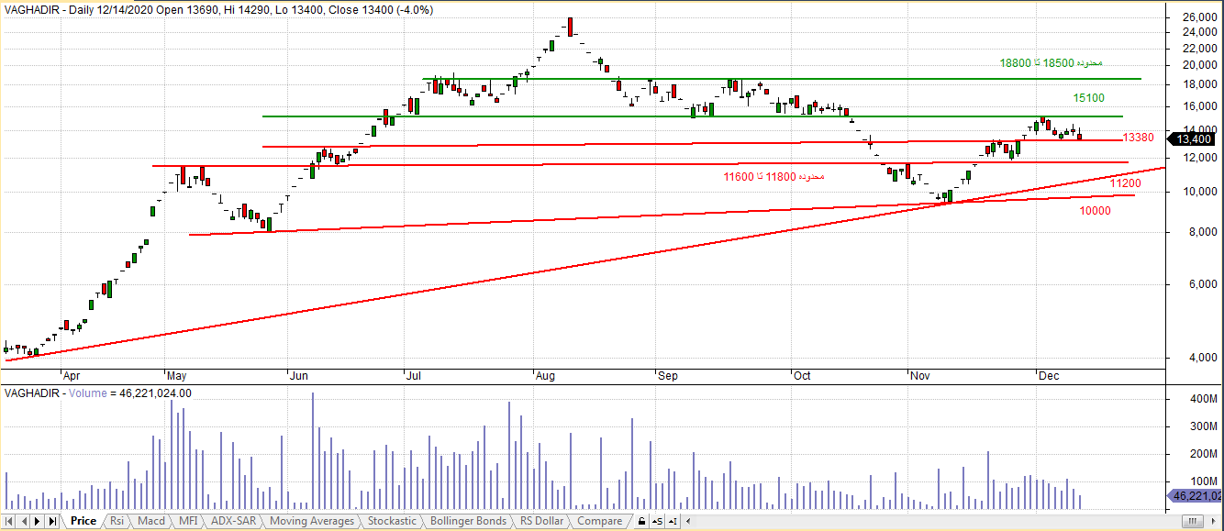Open the Moving Averages tab

tap(312, 521)
